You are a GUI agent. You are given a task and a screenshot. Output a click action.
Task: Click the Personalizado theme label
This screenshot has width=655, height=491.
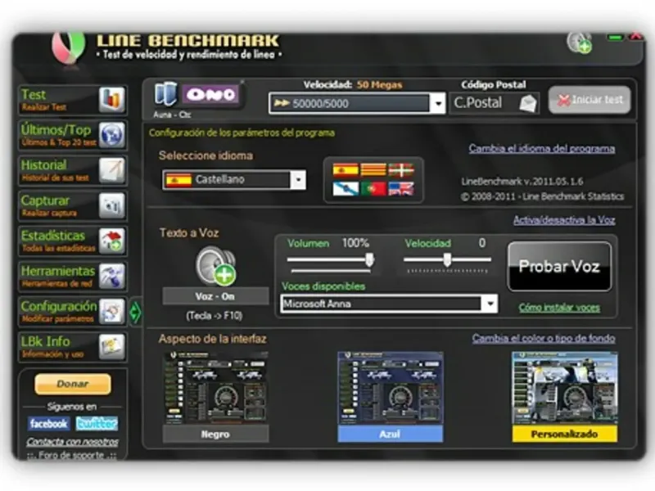(x=564, y=435)
